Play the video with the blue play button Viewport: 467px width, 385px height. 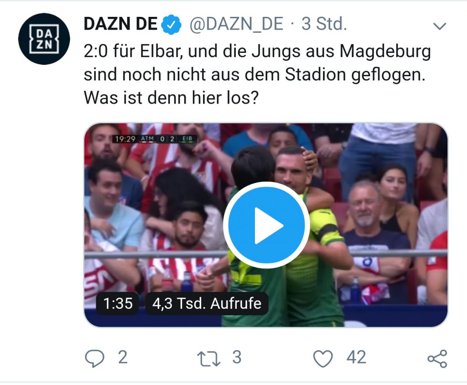[x=266, y=225]
